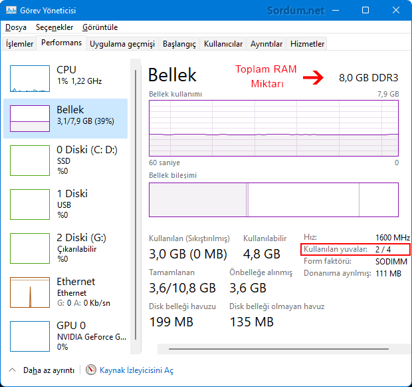The width and height of the screenshot is (412, 387).
Task: Go to the Hizmetler tab
Action: point(307,44)
